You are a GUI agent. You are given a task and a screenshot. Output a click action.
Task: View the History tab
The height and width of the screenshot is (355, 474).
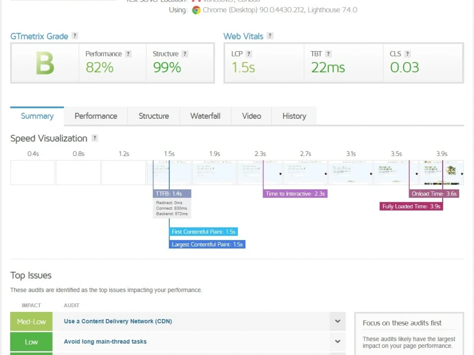coord(294,116)
